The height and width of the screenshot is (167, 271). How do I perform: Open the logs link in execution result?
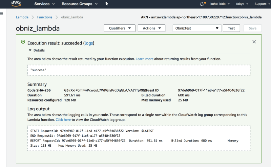(88, 43)
